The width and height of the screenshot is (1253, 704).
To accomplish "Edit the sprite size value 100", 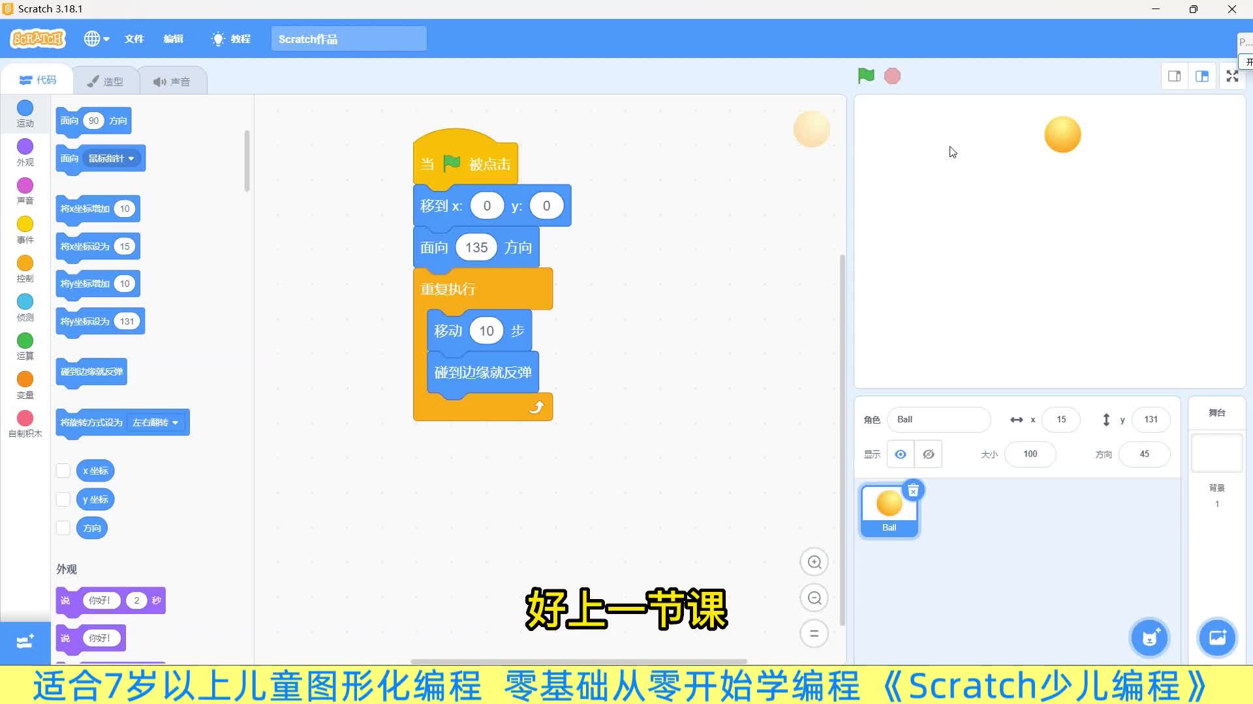I will point(1030,454).
